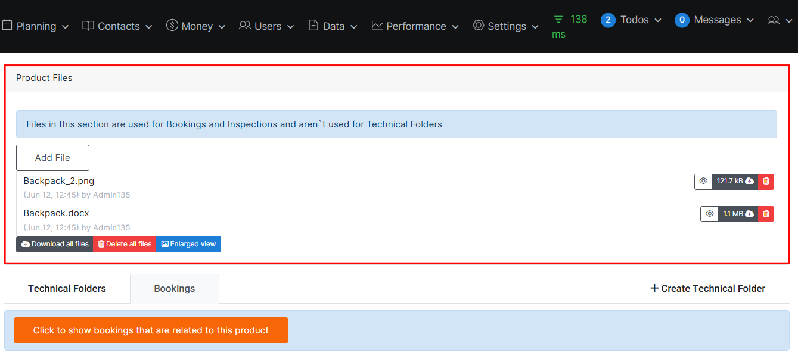Delete Backpack_2.png using trash icon

point(766,182)
